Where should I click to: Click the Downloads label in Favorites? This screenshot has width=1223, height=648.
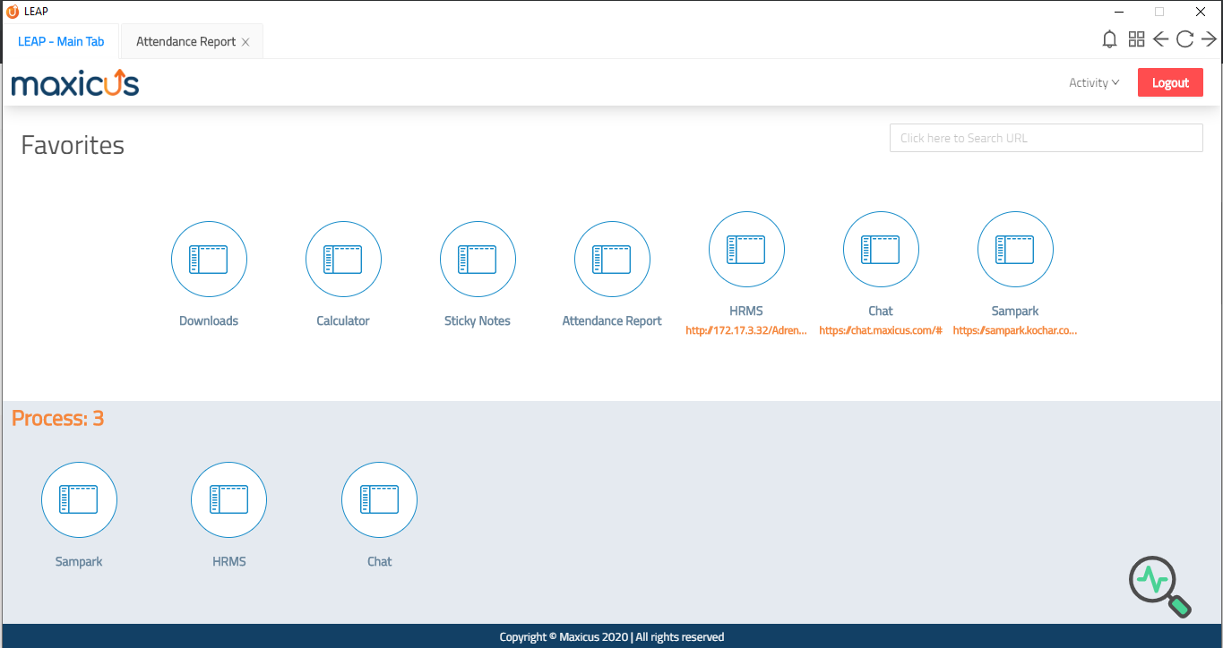(209, 320)
